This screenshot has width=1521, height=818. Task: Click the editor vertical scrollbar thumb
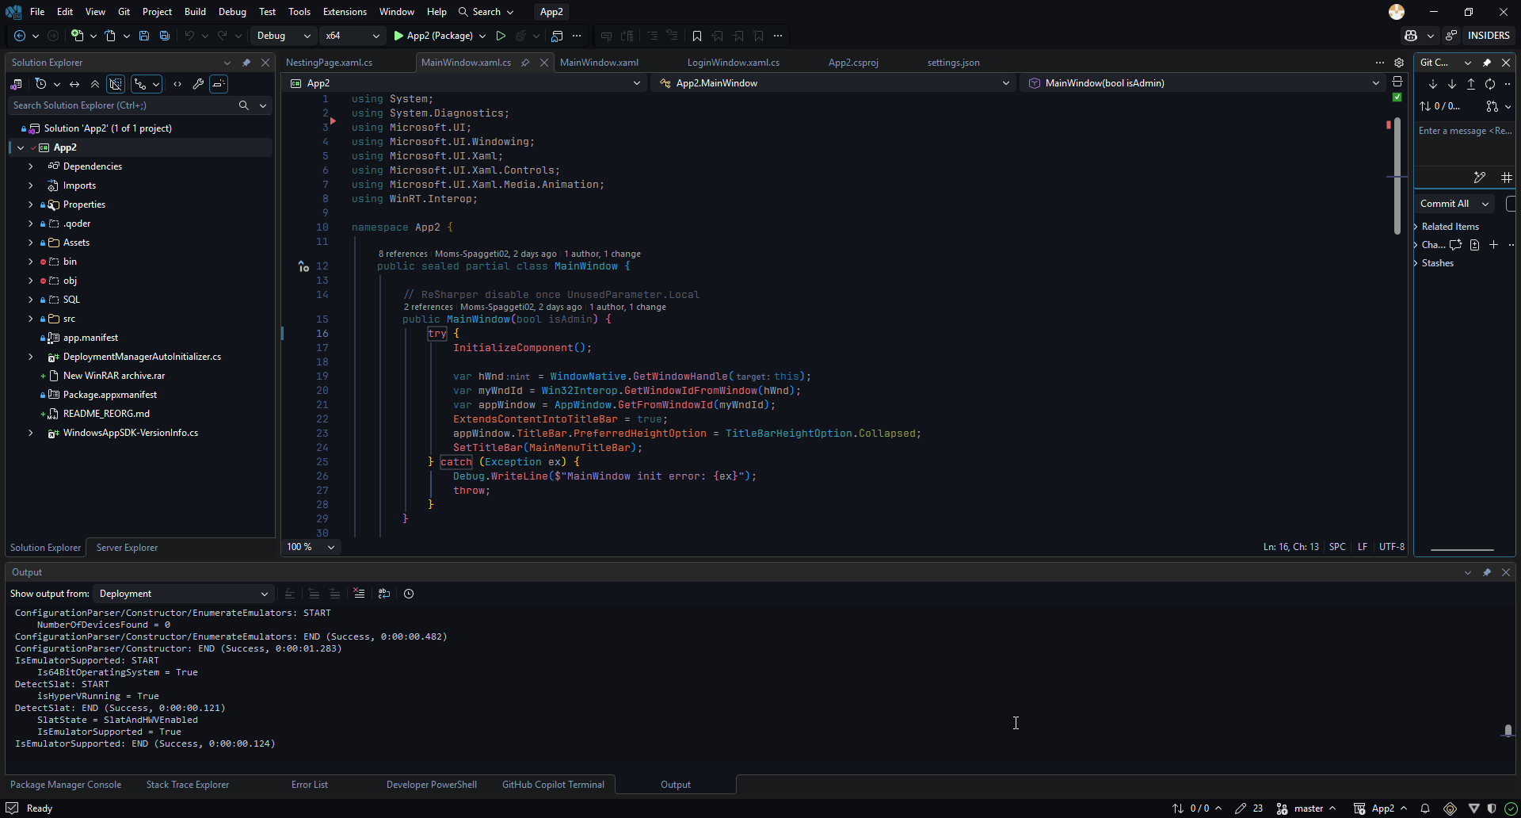1397,176
